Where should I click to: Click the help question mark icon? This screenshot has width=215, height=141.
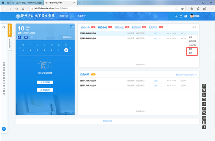pyautogui.click(x=186, y=16)
